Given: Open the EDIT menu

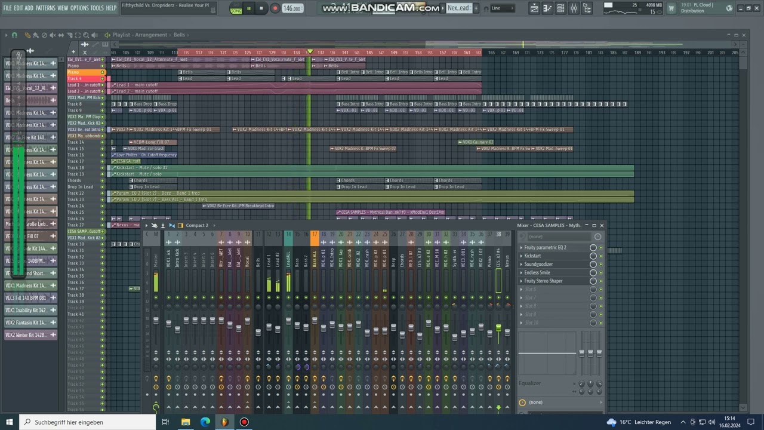Looking at the screenshot, I should pyautogui.click(x=19, y=8).
